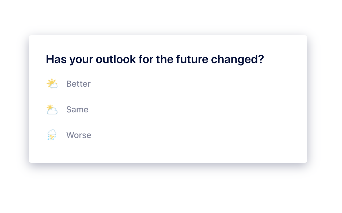Select the Better option label
The image size is (342, 213).
click(78, 84)
